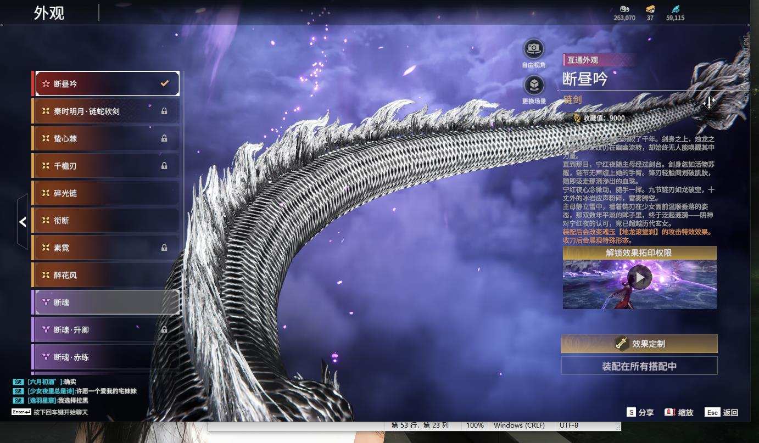This screenshot has width=759, height=443.
Task: Click the UTF-8 encoding in background editor
Action: click(568, 425)
